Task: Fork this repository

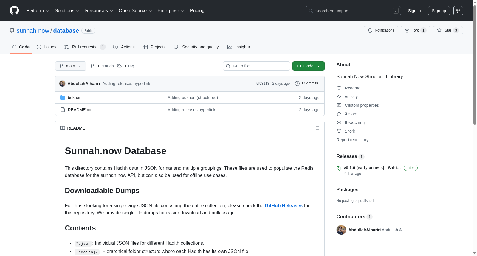Action: 416,30
